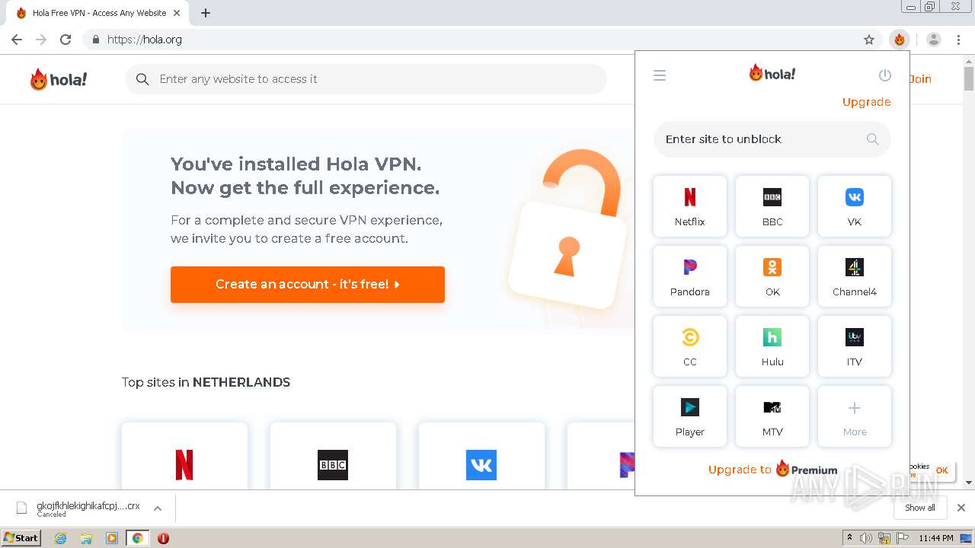Open the Chrome profile avatar

tap(934, 40)
